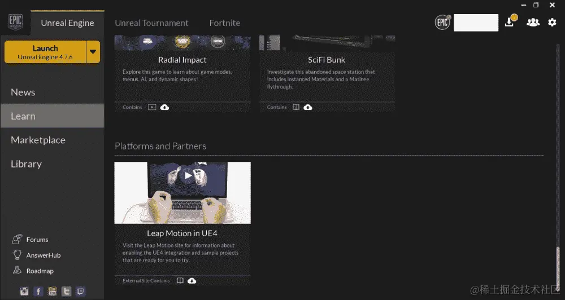Image resolution: width=565 pixels, height=300 pixels.
Task: Download the SciFi Bunk sample cloud icon
Action: (x=308, y=107)
